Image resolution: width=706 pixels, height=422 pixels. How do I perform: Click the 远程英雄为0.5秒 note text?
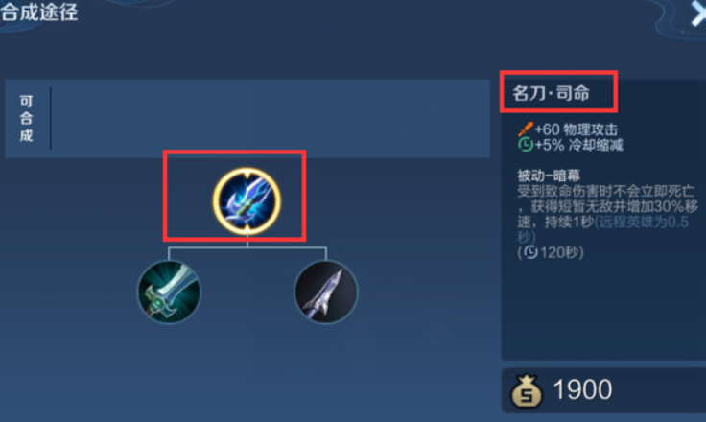pos(603,229)
